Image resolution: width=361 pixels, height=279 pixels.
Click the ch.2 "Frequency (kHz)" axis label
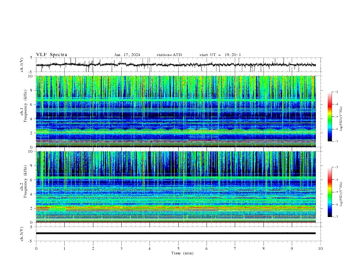point(25,181)
